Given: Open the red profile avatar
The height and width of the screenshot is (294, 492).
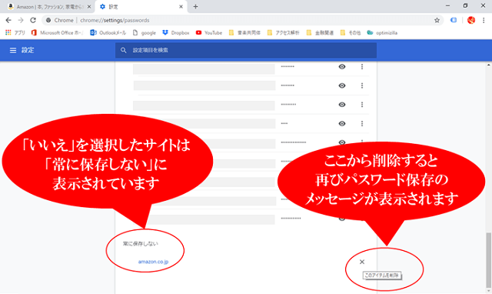Looking at the screenshot, I should point(471,20).
